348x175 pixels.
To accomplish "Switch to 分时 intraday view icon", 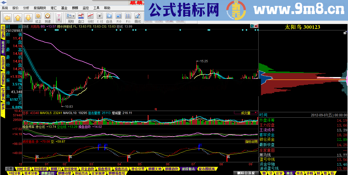I will [90, 18].
